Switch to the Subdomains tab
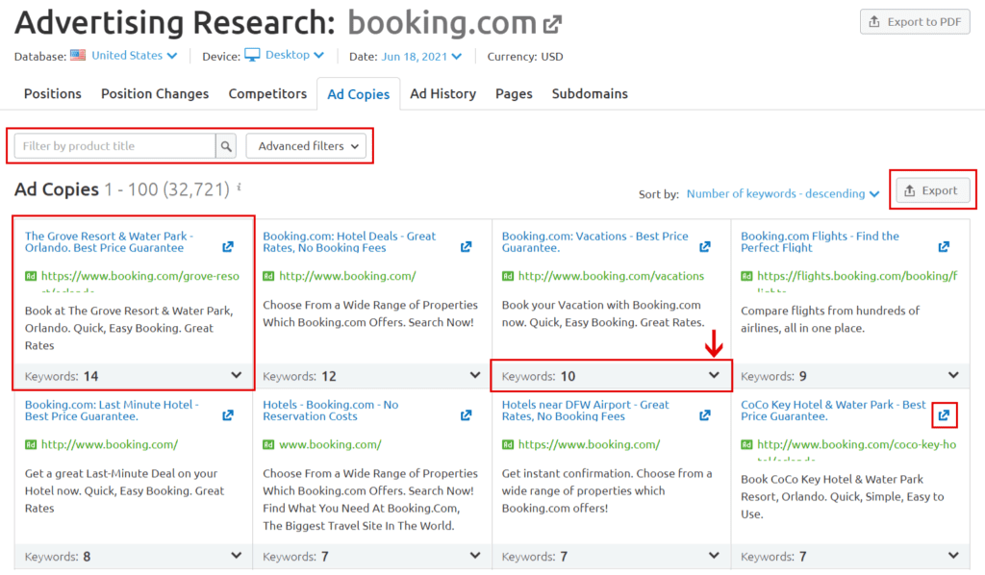 590,93
